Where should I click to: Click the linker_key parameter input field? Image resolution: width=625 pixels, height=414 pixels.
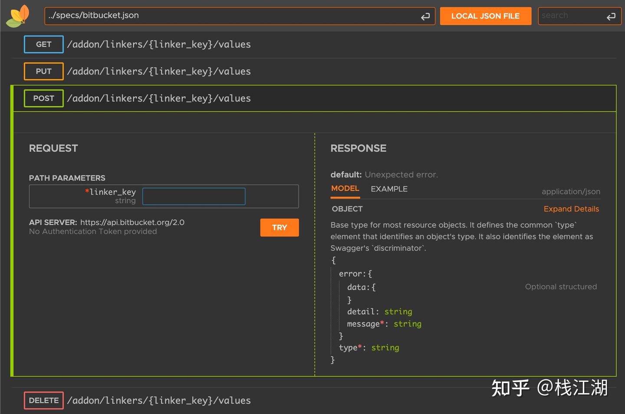(x=194, y=196)
